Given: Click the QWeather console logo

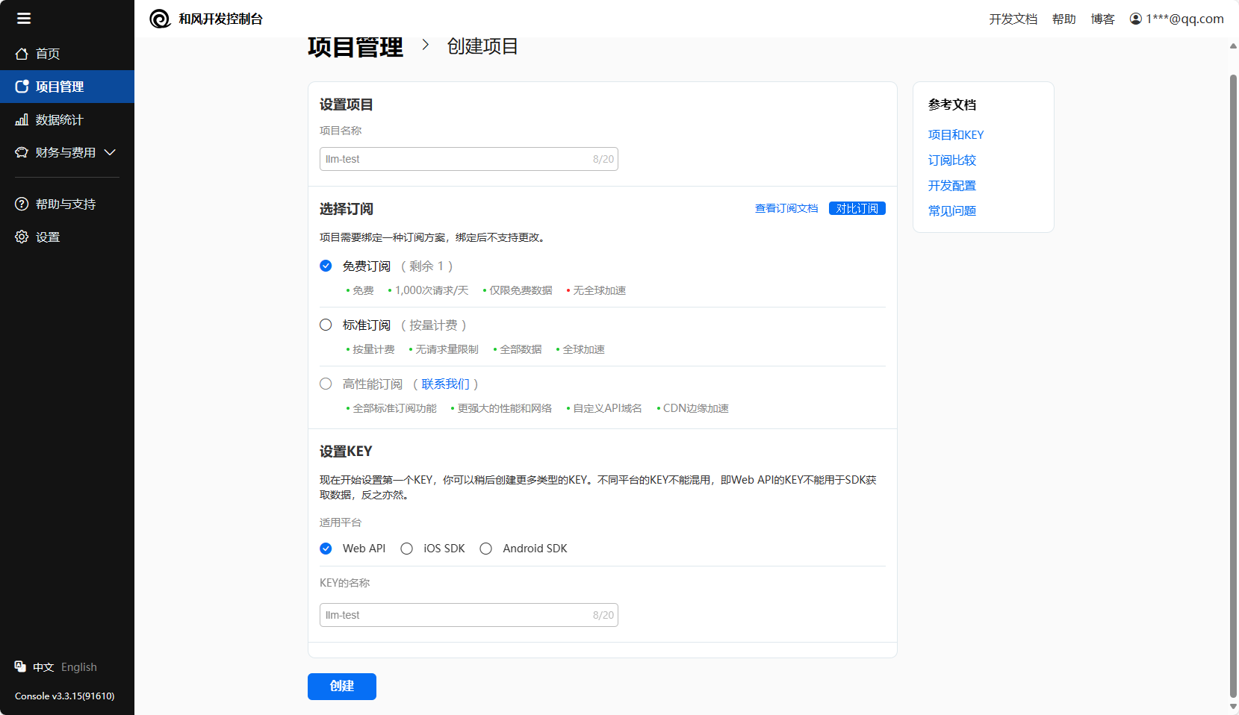Looking at the screenshot, I should (160, 19).
